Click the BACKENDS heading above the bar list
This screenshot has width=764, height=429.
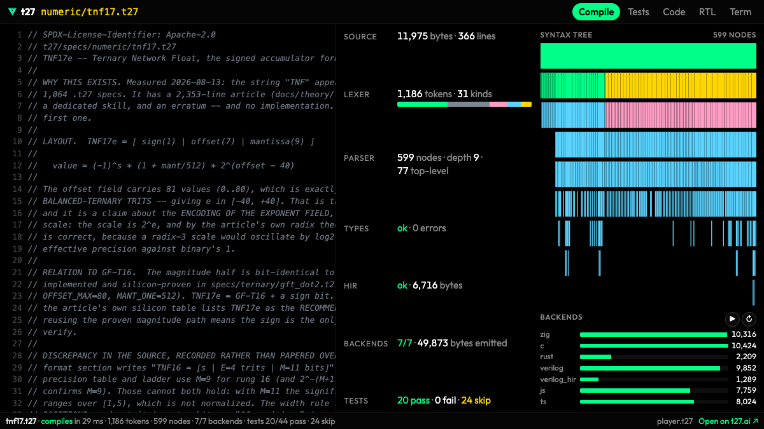pos(561,317)
